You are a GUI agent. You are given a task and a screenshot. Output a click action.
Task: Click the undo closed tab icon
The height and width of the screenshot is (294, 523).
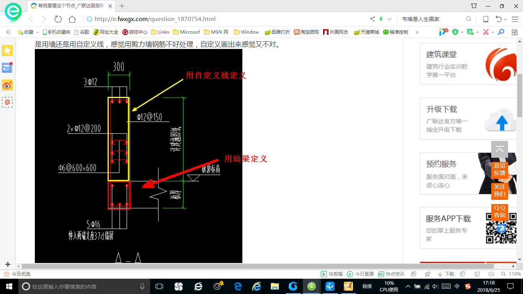point(498,19)
